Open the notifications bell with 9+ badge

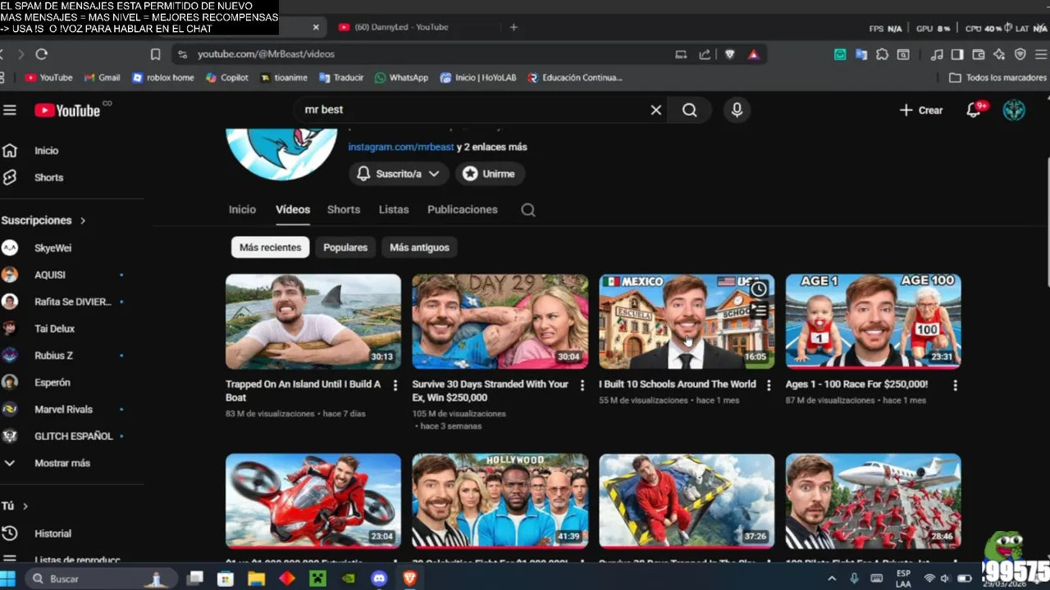tap(975, 110)
